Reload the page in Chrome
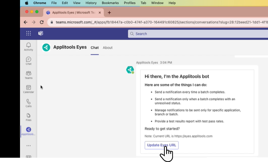This screenshot has width=268, height=162. [x=42, y=22]
